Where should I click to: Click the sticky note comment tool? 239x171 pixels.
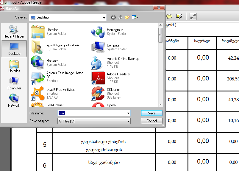coord(169,16)
